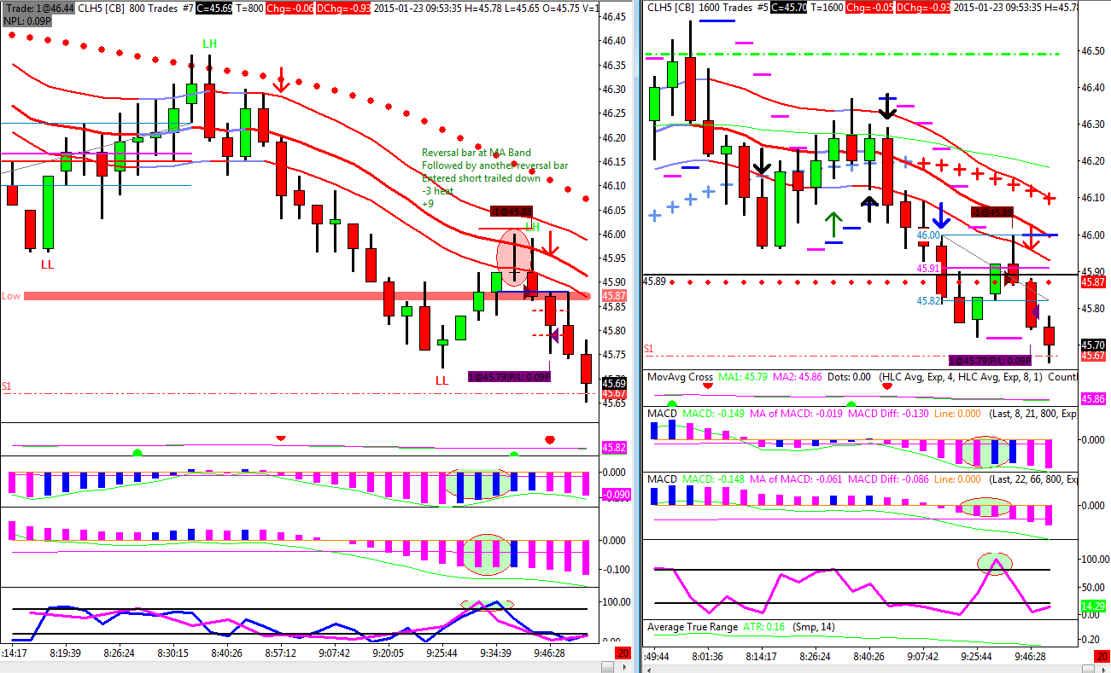Select -1@45.88 order label in left chart
1111x673 pixels.
[512, 211]
